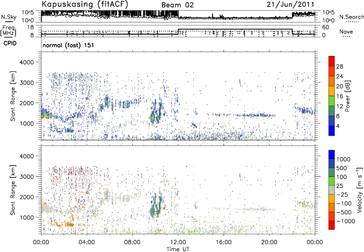The width and height of the screenshot is (364, 252).
Task: Click the 'Power [dB]' colorbar title
Action: pos(347,96)
